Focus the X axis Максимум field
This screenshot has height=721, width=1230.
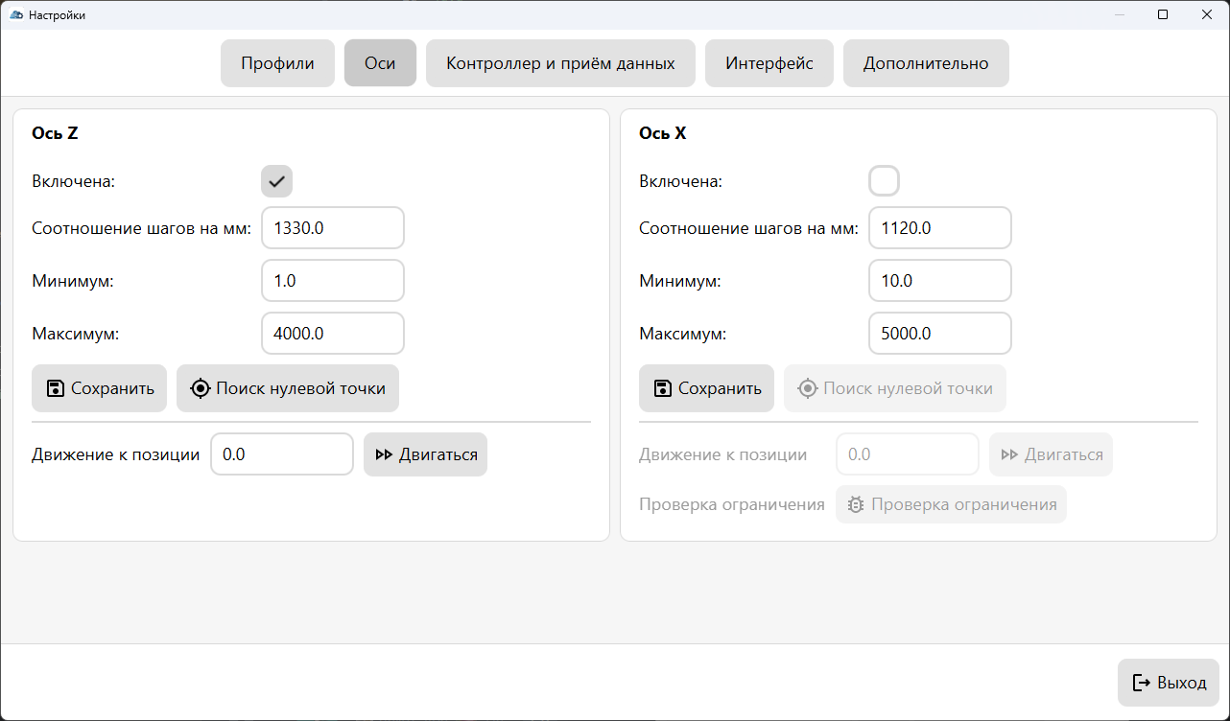coord(939,334)
